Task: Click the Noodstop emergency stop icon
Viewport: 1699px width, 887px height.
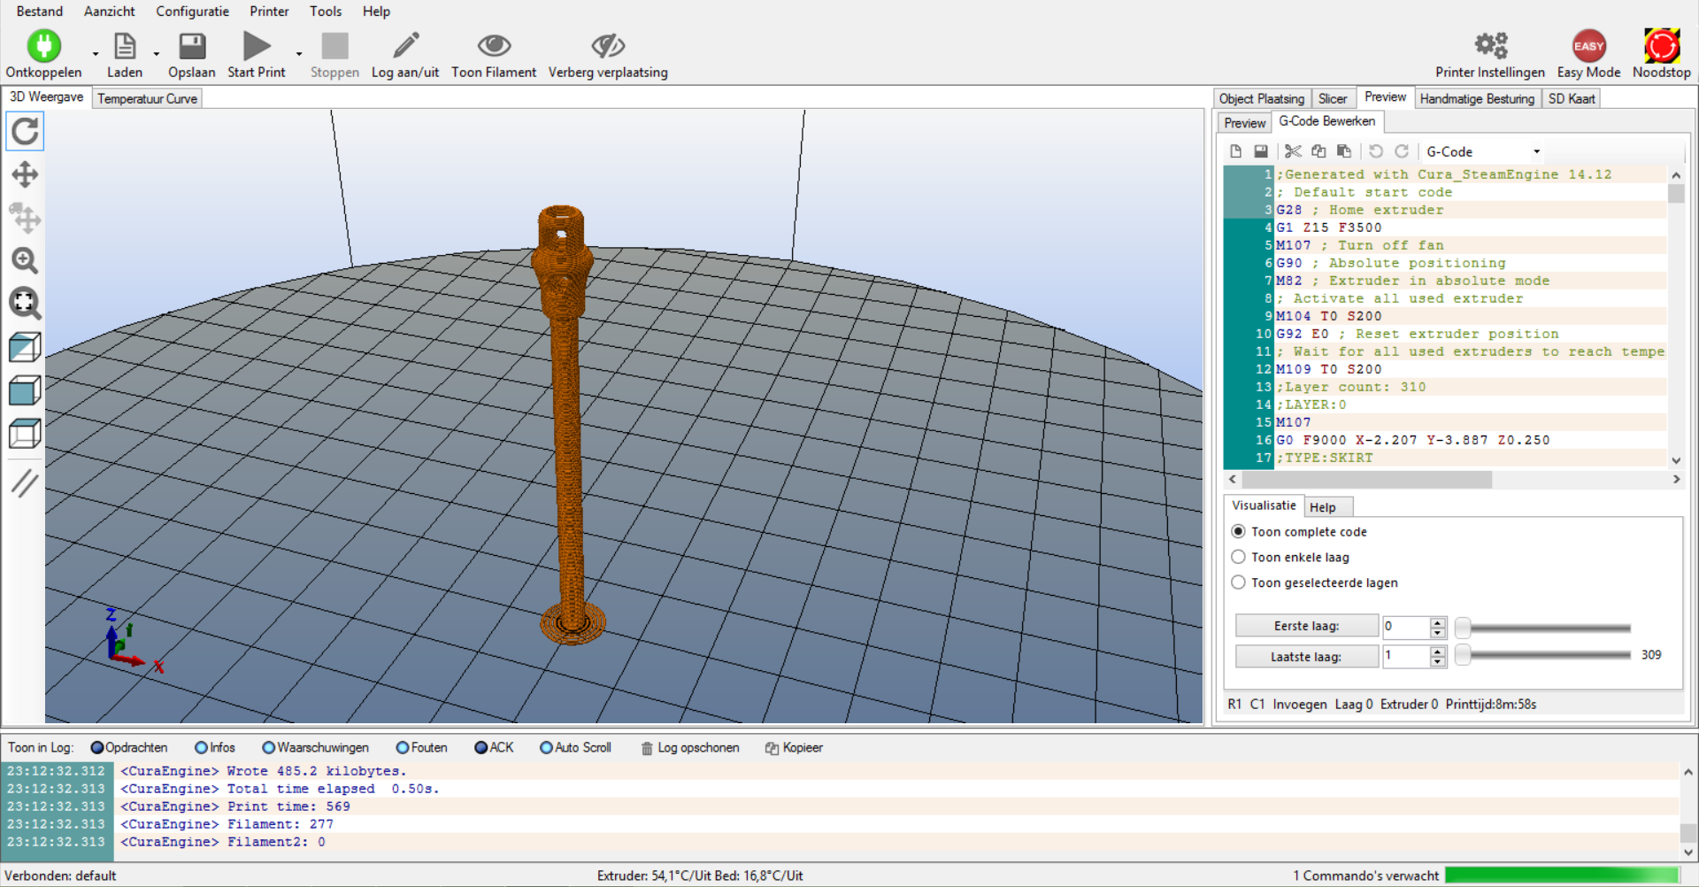Action: pyautogui.click(x=1661, y=46)
